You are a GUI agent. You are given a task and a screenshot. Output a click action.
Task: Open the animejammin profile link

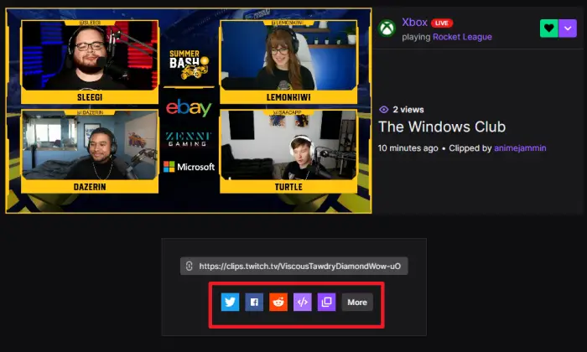click(520, 148)
